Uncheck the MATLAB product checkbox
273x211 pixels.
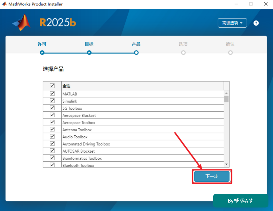(52, 93)
